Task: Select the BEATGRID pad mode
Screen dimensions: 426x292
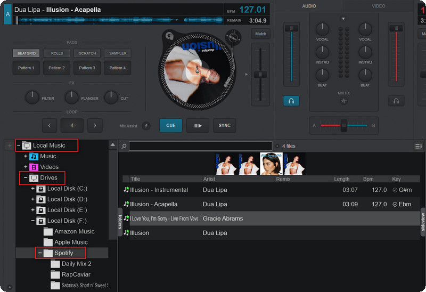Action: pos(26,53)
